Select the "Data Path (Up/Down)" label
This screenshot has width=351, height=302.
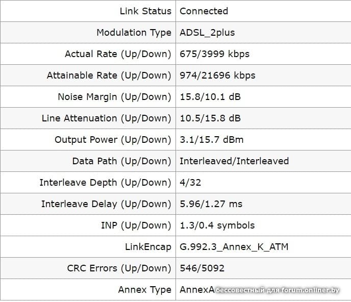point(121,161)
